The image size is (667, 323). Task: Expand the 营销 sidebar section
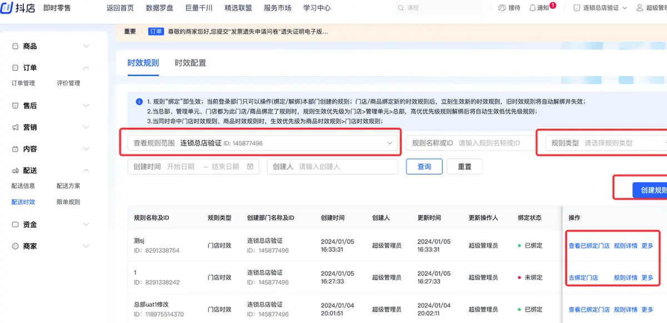(x=86, y=127)
